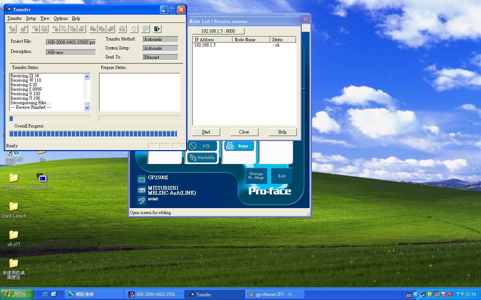Click the first SYS toolbar icon
Image resolution: width=481 pixels, height=300 pixels.
click(35, 28)
